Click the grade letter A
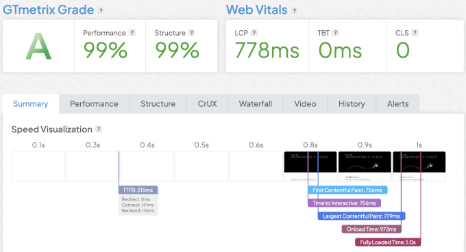 point(38,47)
